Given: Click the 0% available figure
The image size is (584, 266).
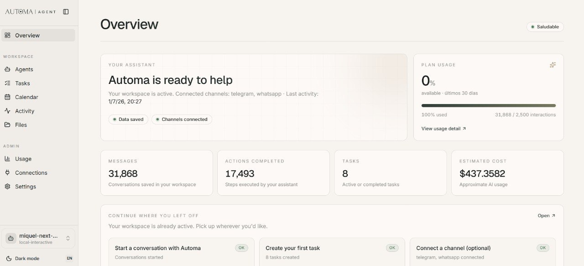Looking at the screenshot, I should tap(428, 81).
